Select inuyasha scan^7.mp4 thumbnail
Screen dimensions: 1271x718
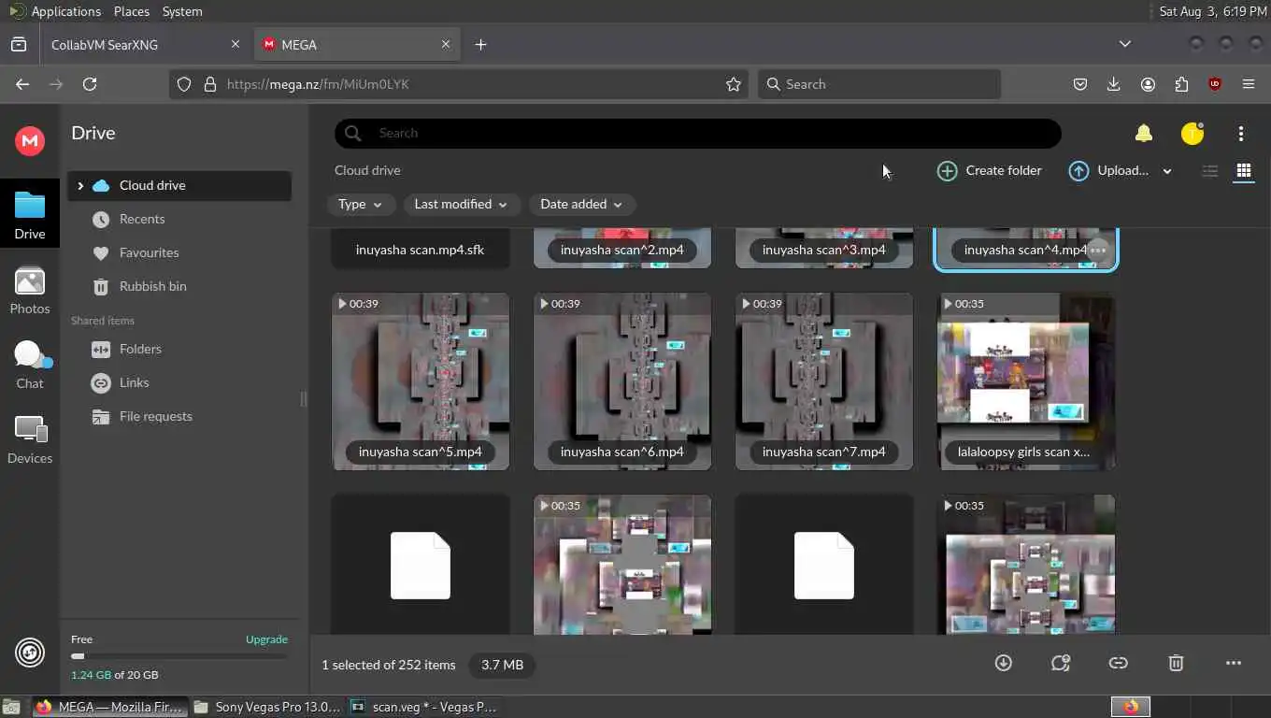[x=824, y=381]
